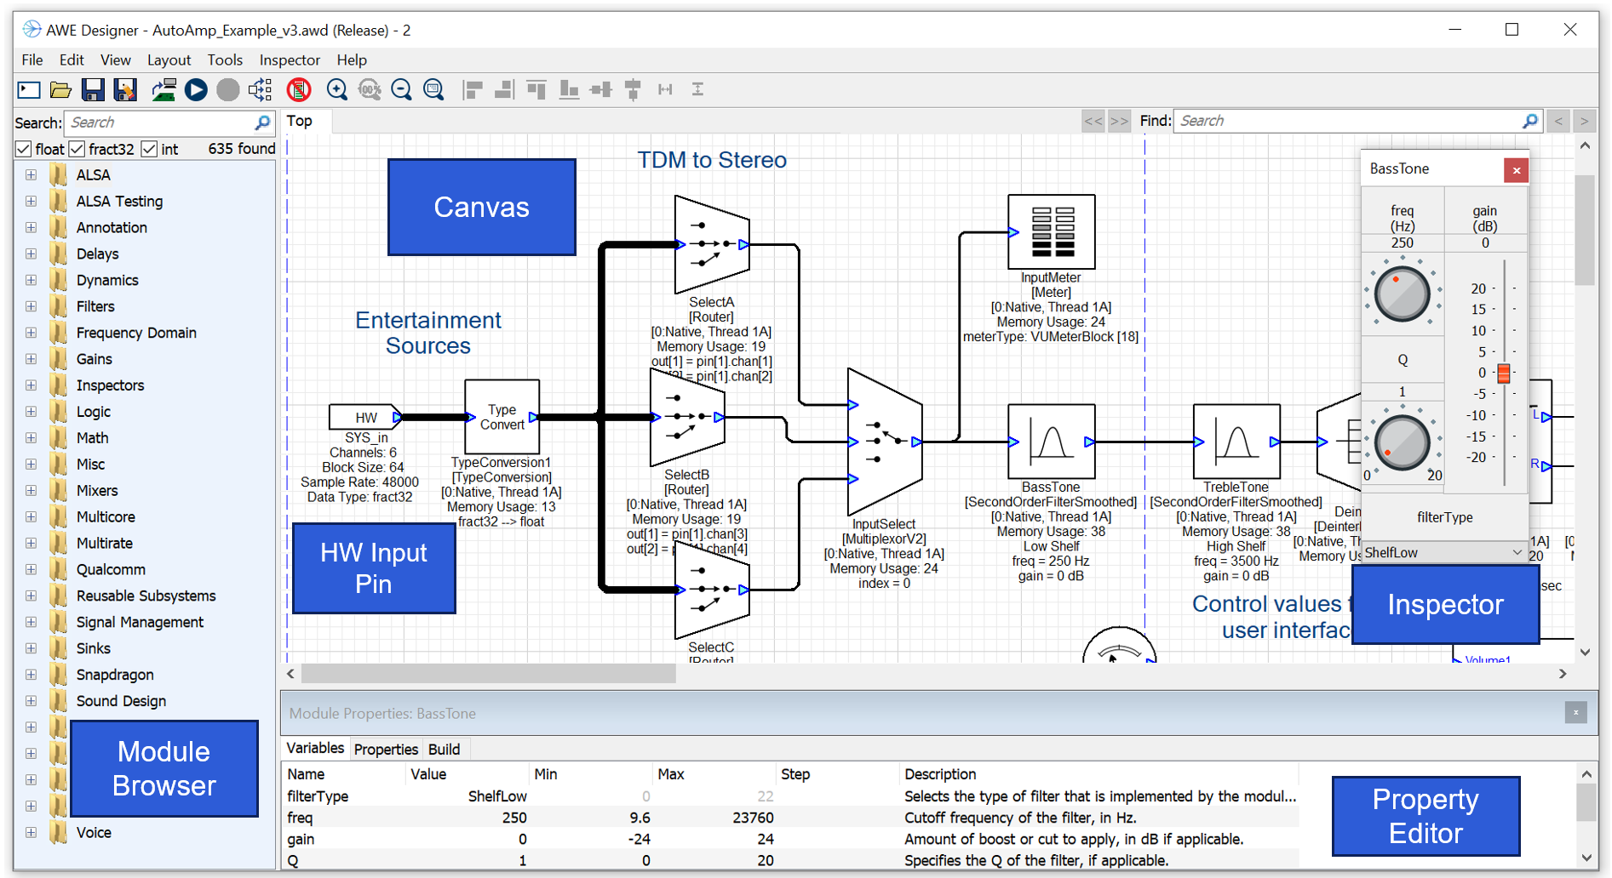Save the design with the floppy disk icon
This screenshot has width=1612, height=878.
(93, 89)
